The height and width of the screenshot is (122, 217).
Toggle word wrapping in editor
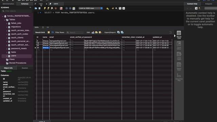click(123, 8)
